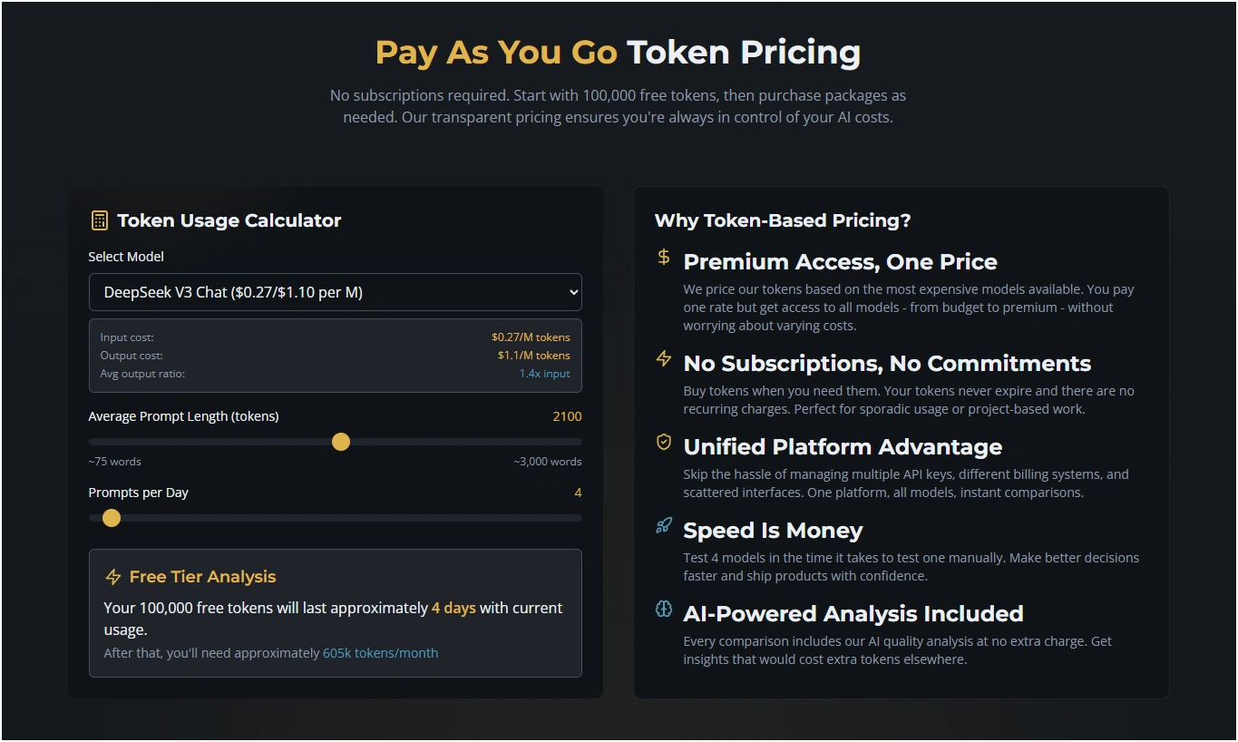Click the dollar sign icon
1238x742 pixels.
[x=664, y=258]
